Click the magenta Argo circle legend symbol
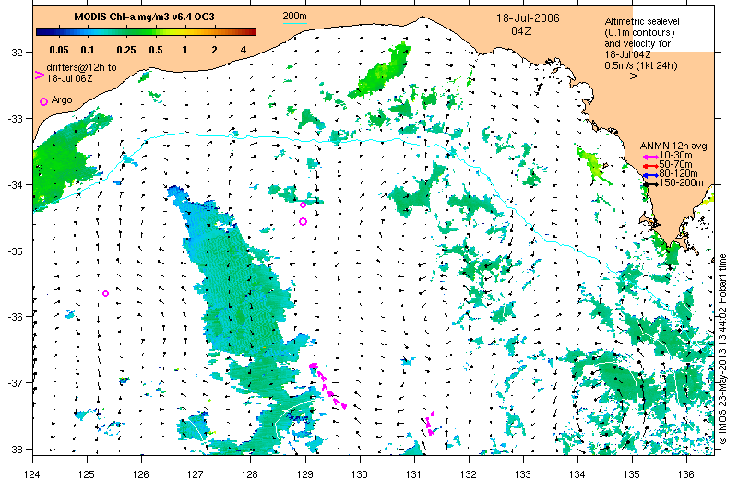Screen dimensions: 738x479 43,101
